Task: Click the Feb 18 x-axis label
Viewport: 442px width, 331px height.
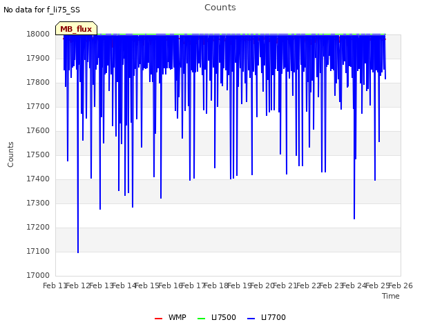Action: click(216, 285)
